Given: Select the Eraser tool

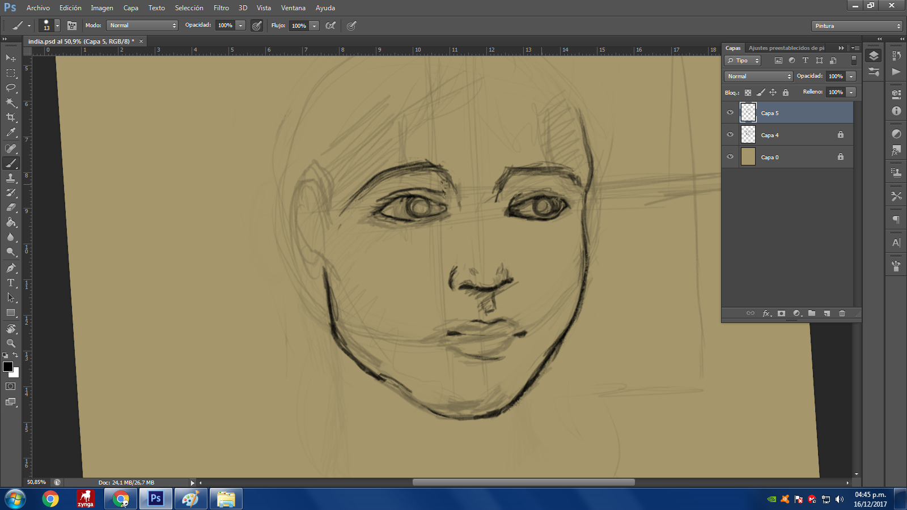Looking at the screenshot, I should (11, 207).
